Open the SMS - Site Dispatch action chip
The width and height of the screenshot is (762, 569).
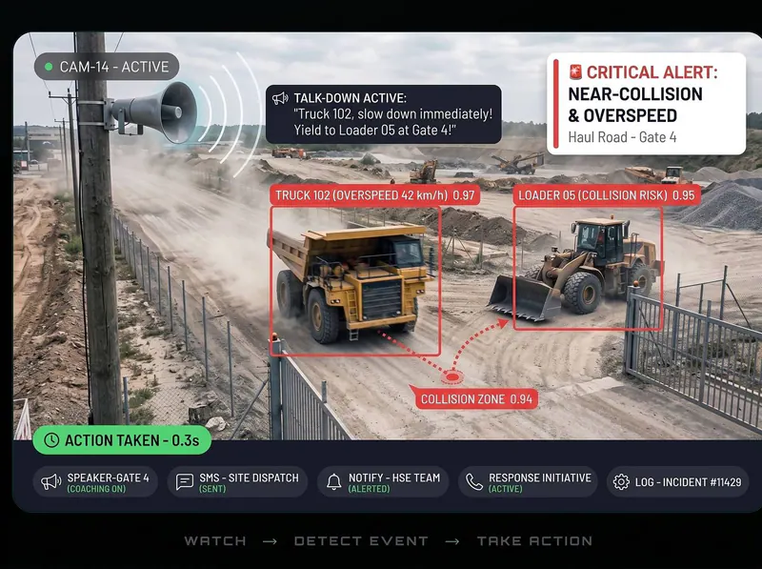[x=237, y=482]
